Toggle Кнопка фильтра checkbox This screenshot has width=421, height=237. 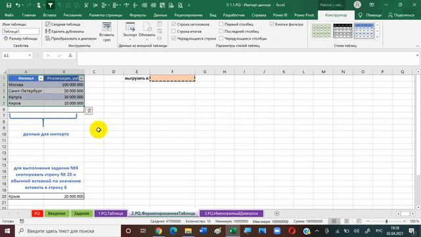coord(272,24)
